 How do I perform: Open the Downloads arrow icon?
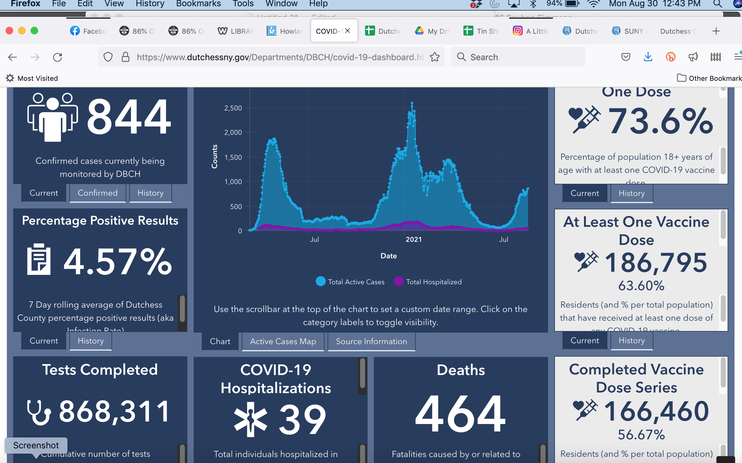pyautogui.click(x=648, y=57)
